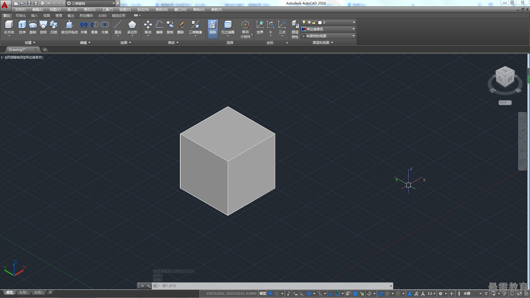
Task: Apply the 并集 union operation
Action: tap(84, 27)
